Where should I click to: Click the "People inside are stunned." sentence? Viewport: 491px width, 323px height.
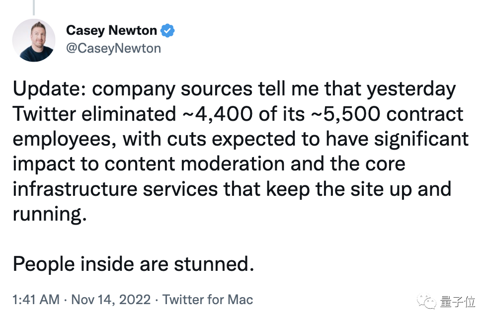coord(133,264)
